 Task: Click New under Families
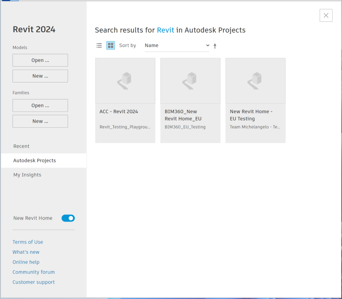(x=40, y=121)
